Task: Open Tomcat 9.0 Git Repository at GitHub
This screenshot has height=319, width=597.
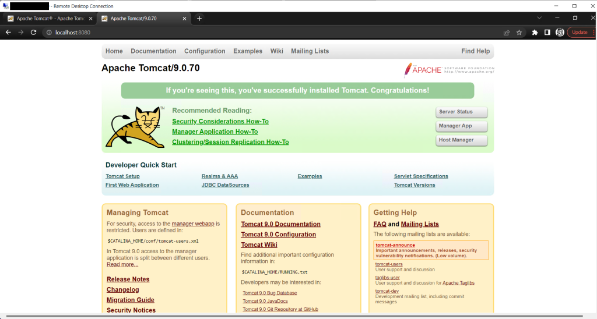Action: [x=280, y=309]
